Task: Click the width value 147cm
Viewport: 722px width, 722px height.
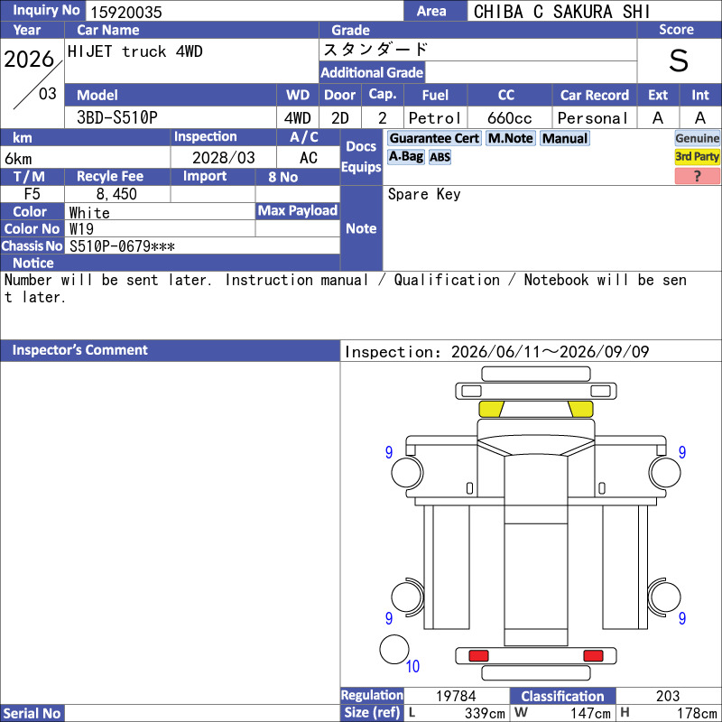Action: [x=590, y=713]
